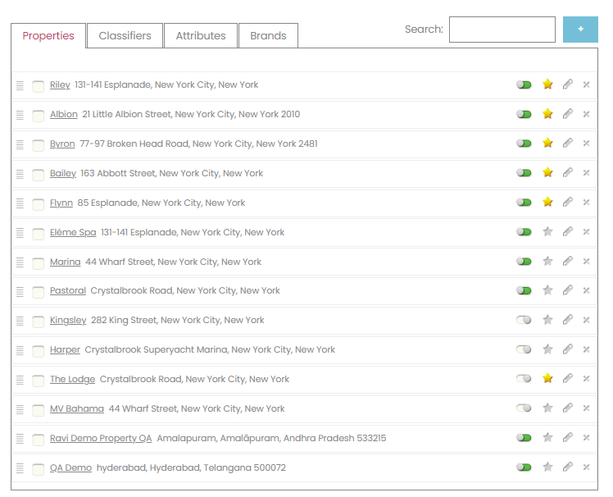Open the QA Demo link
This screenshot has width=613, height=497.
(x=70, y=467)
